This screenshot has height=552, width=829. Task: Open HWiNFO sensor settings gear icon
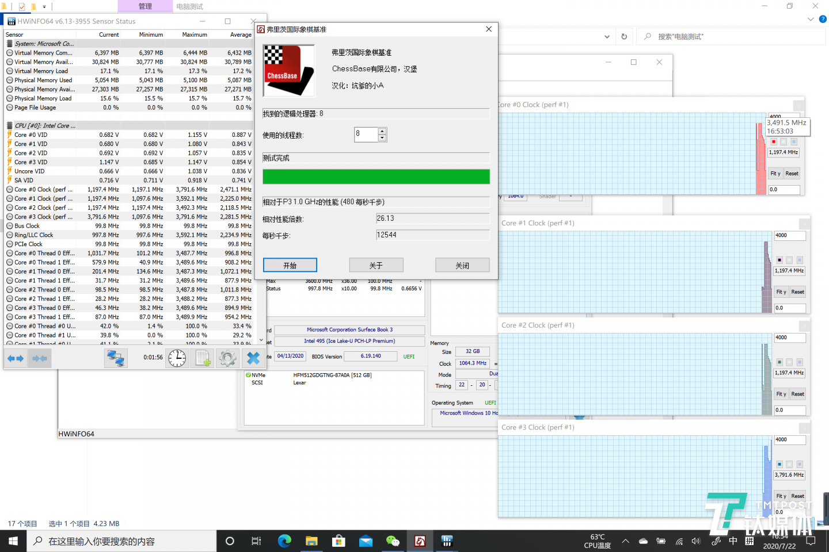click(227, 358)
